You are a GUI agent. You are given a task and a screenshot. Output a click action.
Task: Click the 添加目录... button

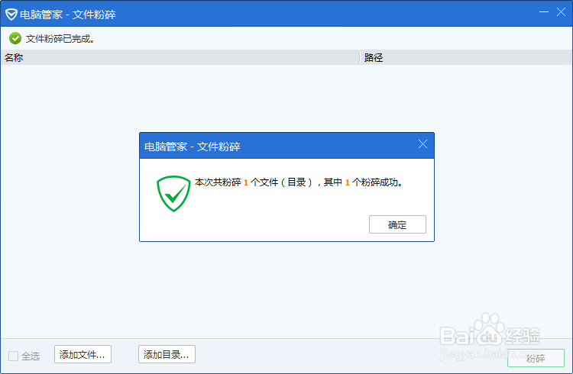[167, 354]
